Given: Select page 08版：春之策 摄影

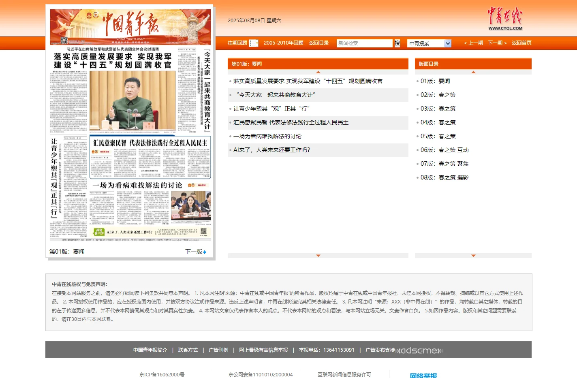Looking at the screenshot, I should point(445,177).
